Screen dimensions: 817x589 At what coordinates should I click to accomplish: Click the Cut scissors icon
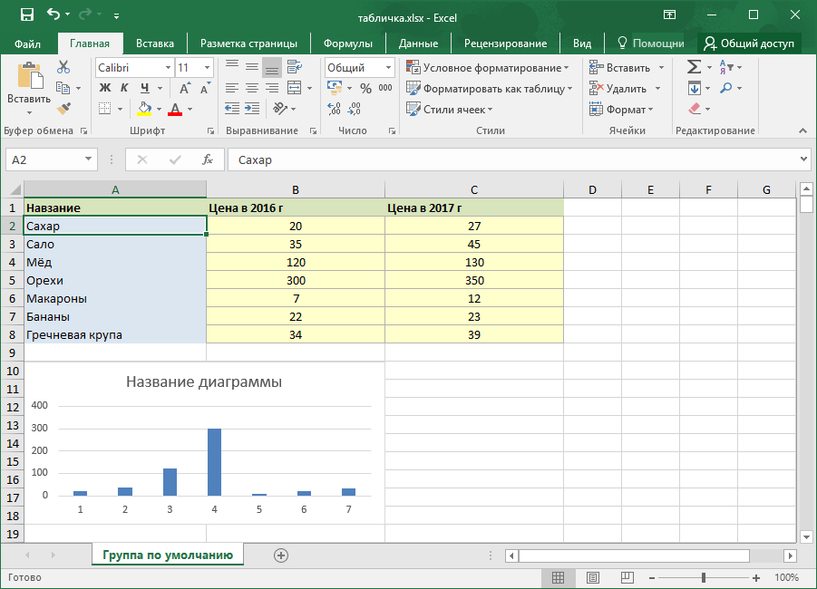point(63,67)
